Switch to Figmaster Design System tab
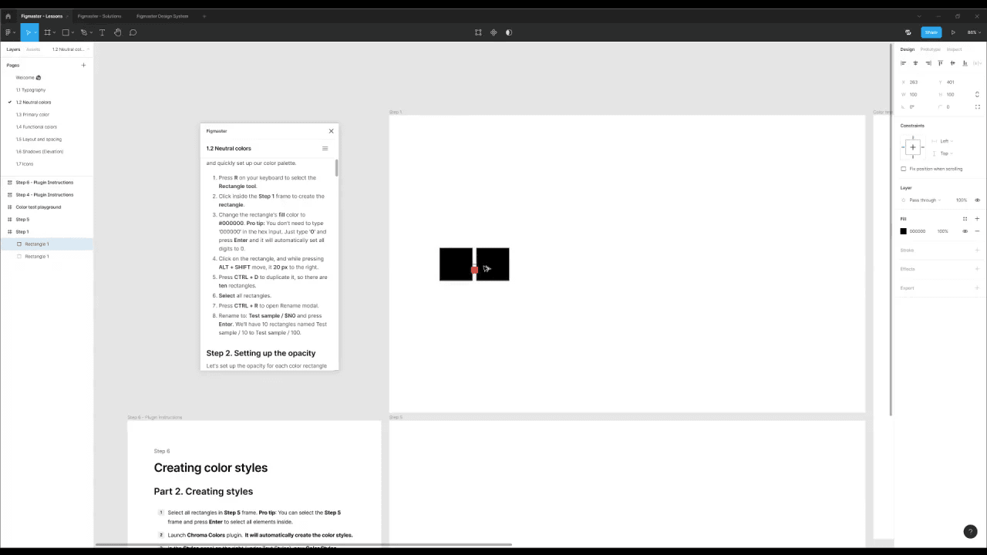The height and width of the screenshot is (555, 987). [162, 16]
